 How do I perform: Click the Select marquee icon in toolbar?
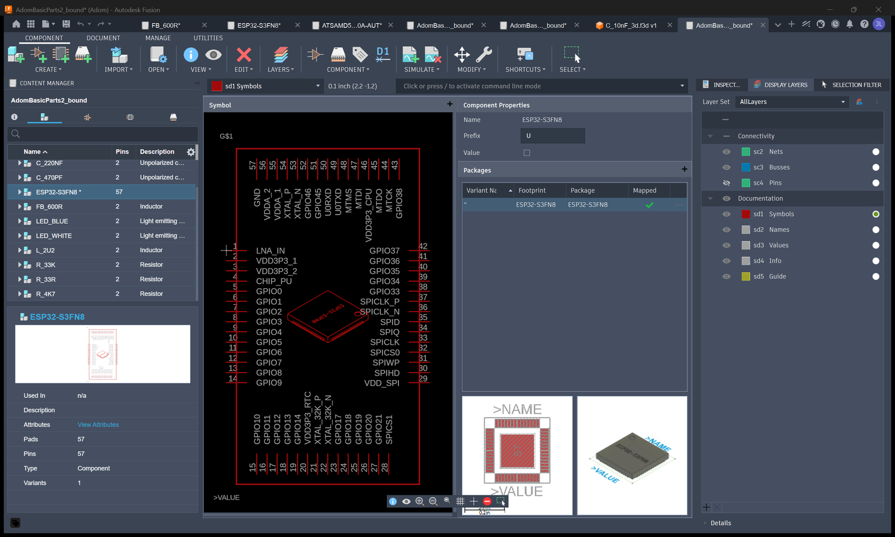(x=572, y=55)
